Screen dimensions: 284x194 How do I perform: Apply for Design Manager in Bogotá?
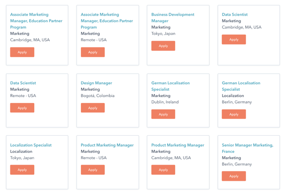pyautogui.click(x=93, y=108)
